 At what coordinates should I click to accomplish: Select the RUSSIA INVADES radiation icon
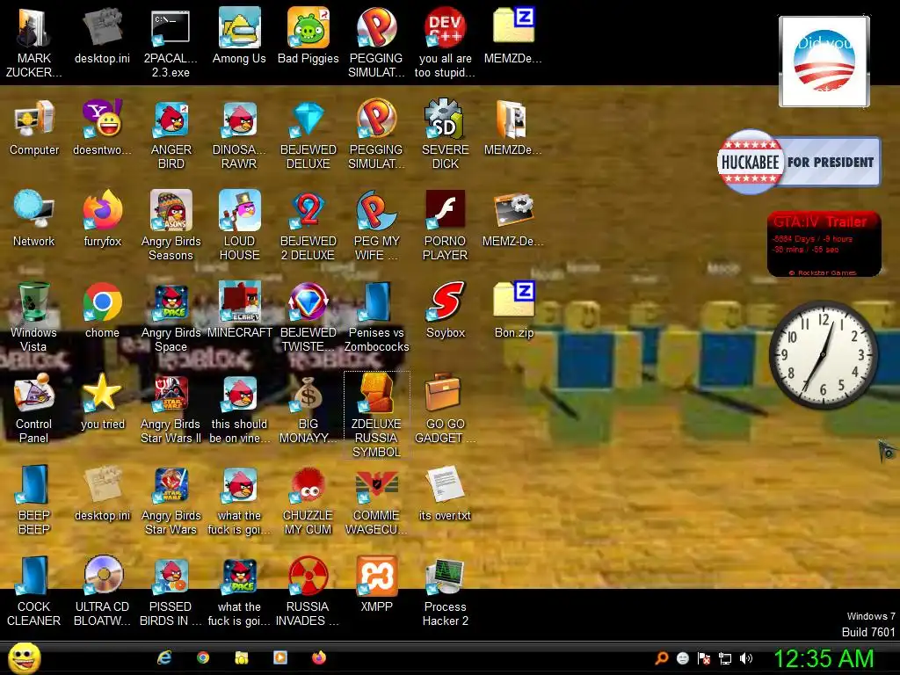coord(308,592)
